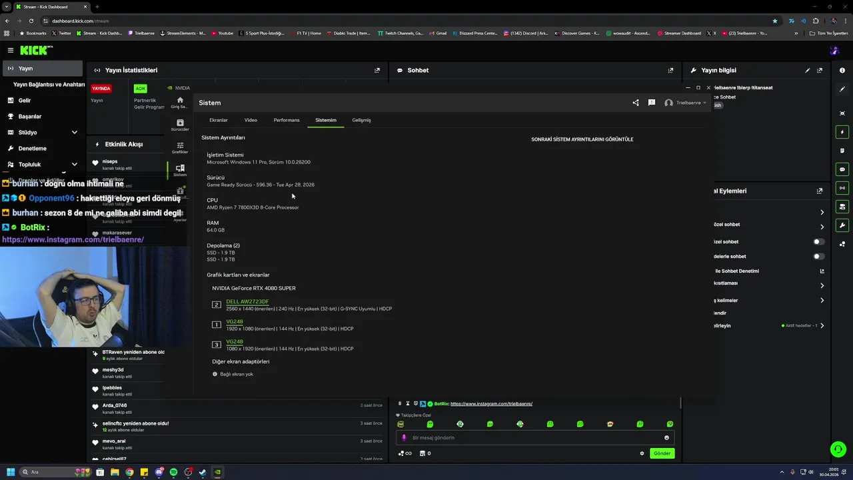Pop out the Yayın bilgisi panel
The image size is (853, 480).
coord(820,70)
